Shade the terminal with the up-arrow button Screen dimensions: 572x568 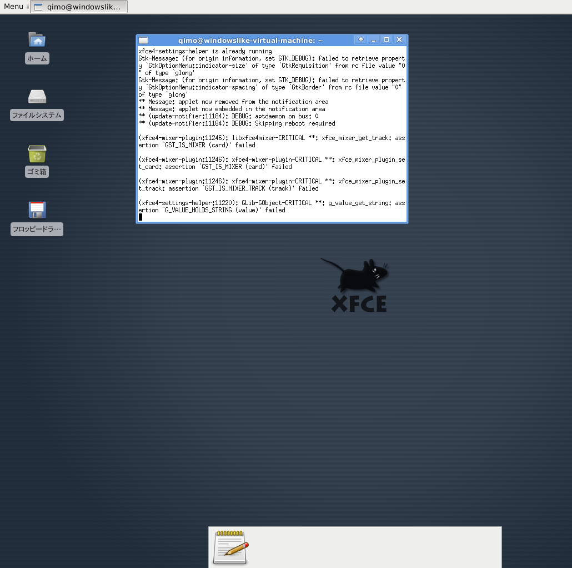pyautogui.click(x=361, y=40)
